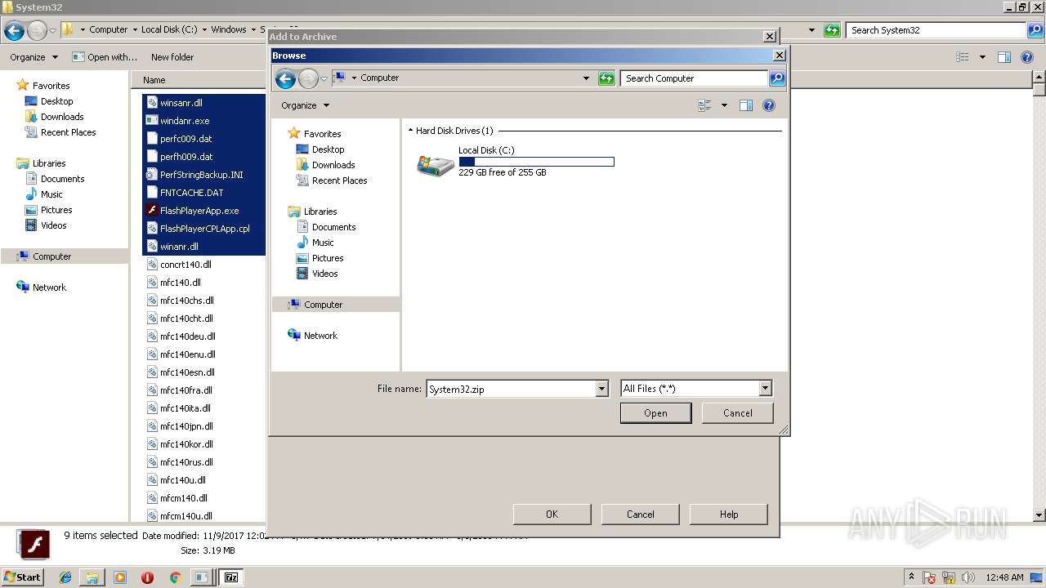
Task: Select mfc140u.dll file
Action: pos(176,480)
